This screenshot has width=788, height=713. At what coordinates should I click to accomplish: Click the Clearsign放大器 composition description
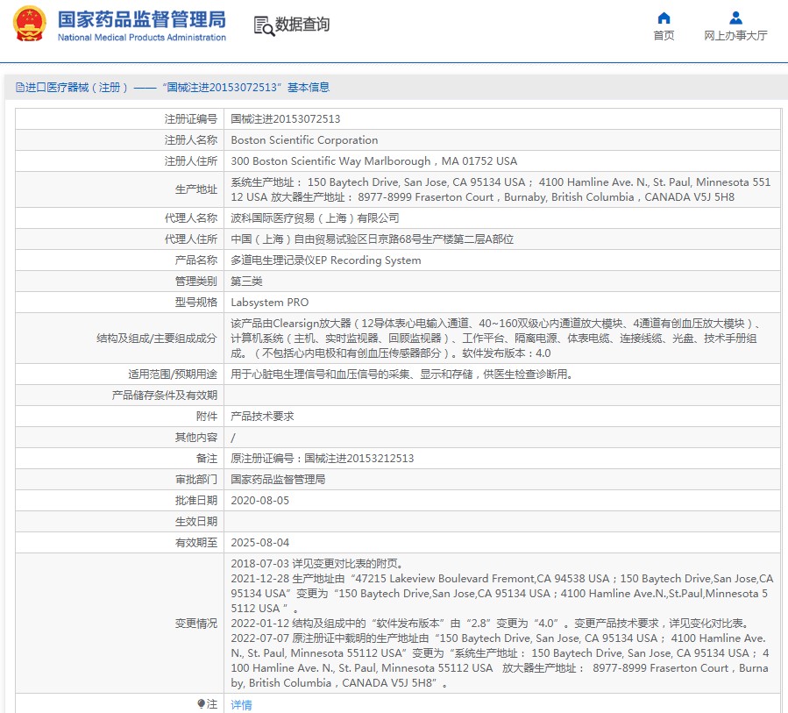coord(496,339)
